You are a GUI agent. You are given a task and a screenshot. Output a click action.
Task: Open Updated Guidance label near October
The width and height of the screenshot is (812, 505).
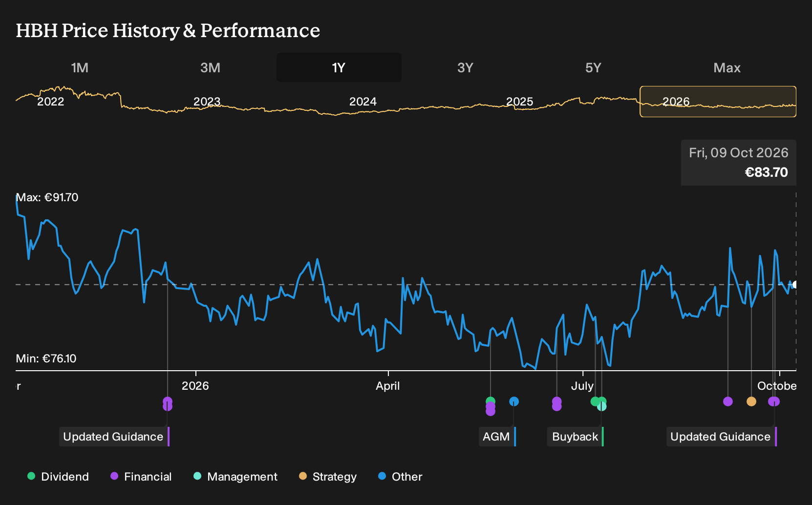pyautogui.click(x=722, y=437)
